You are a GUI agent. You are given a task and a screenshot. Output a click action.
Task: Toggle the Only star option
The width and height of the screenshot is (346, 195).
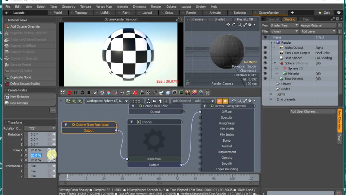[x=324, y=13]
